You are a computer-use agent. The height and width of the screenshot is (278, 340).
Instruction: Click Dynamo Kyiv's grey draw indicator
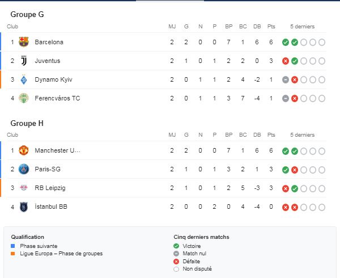point(286,80)
